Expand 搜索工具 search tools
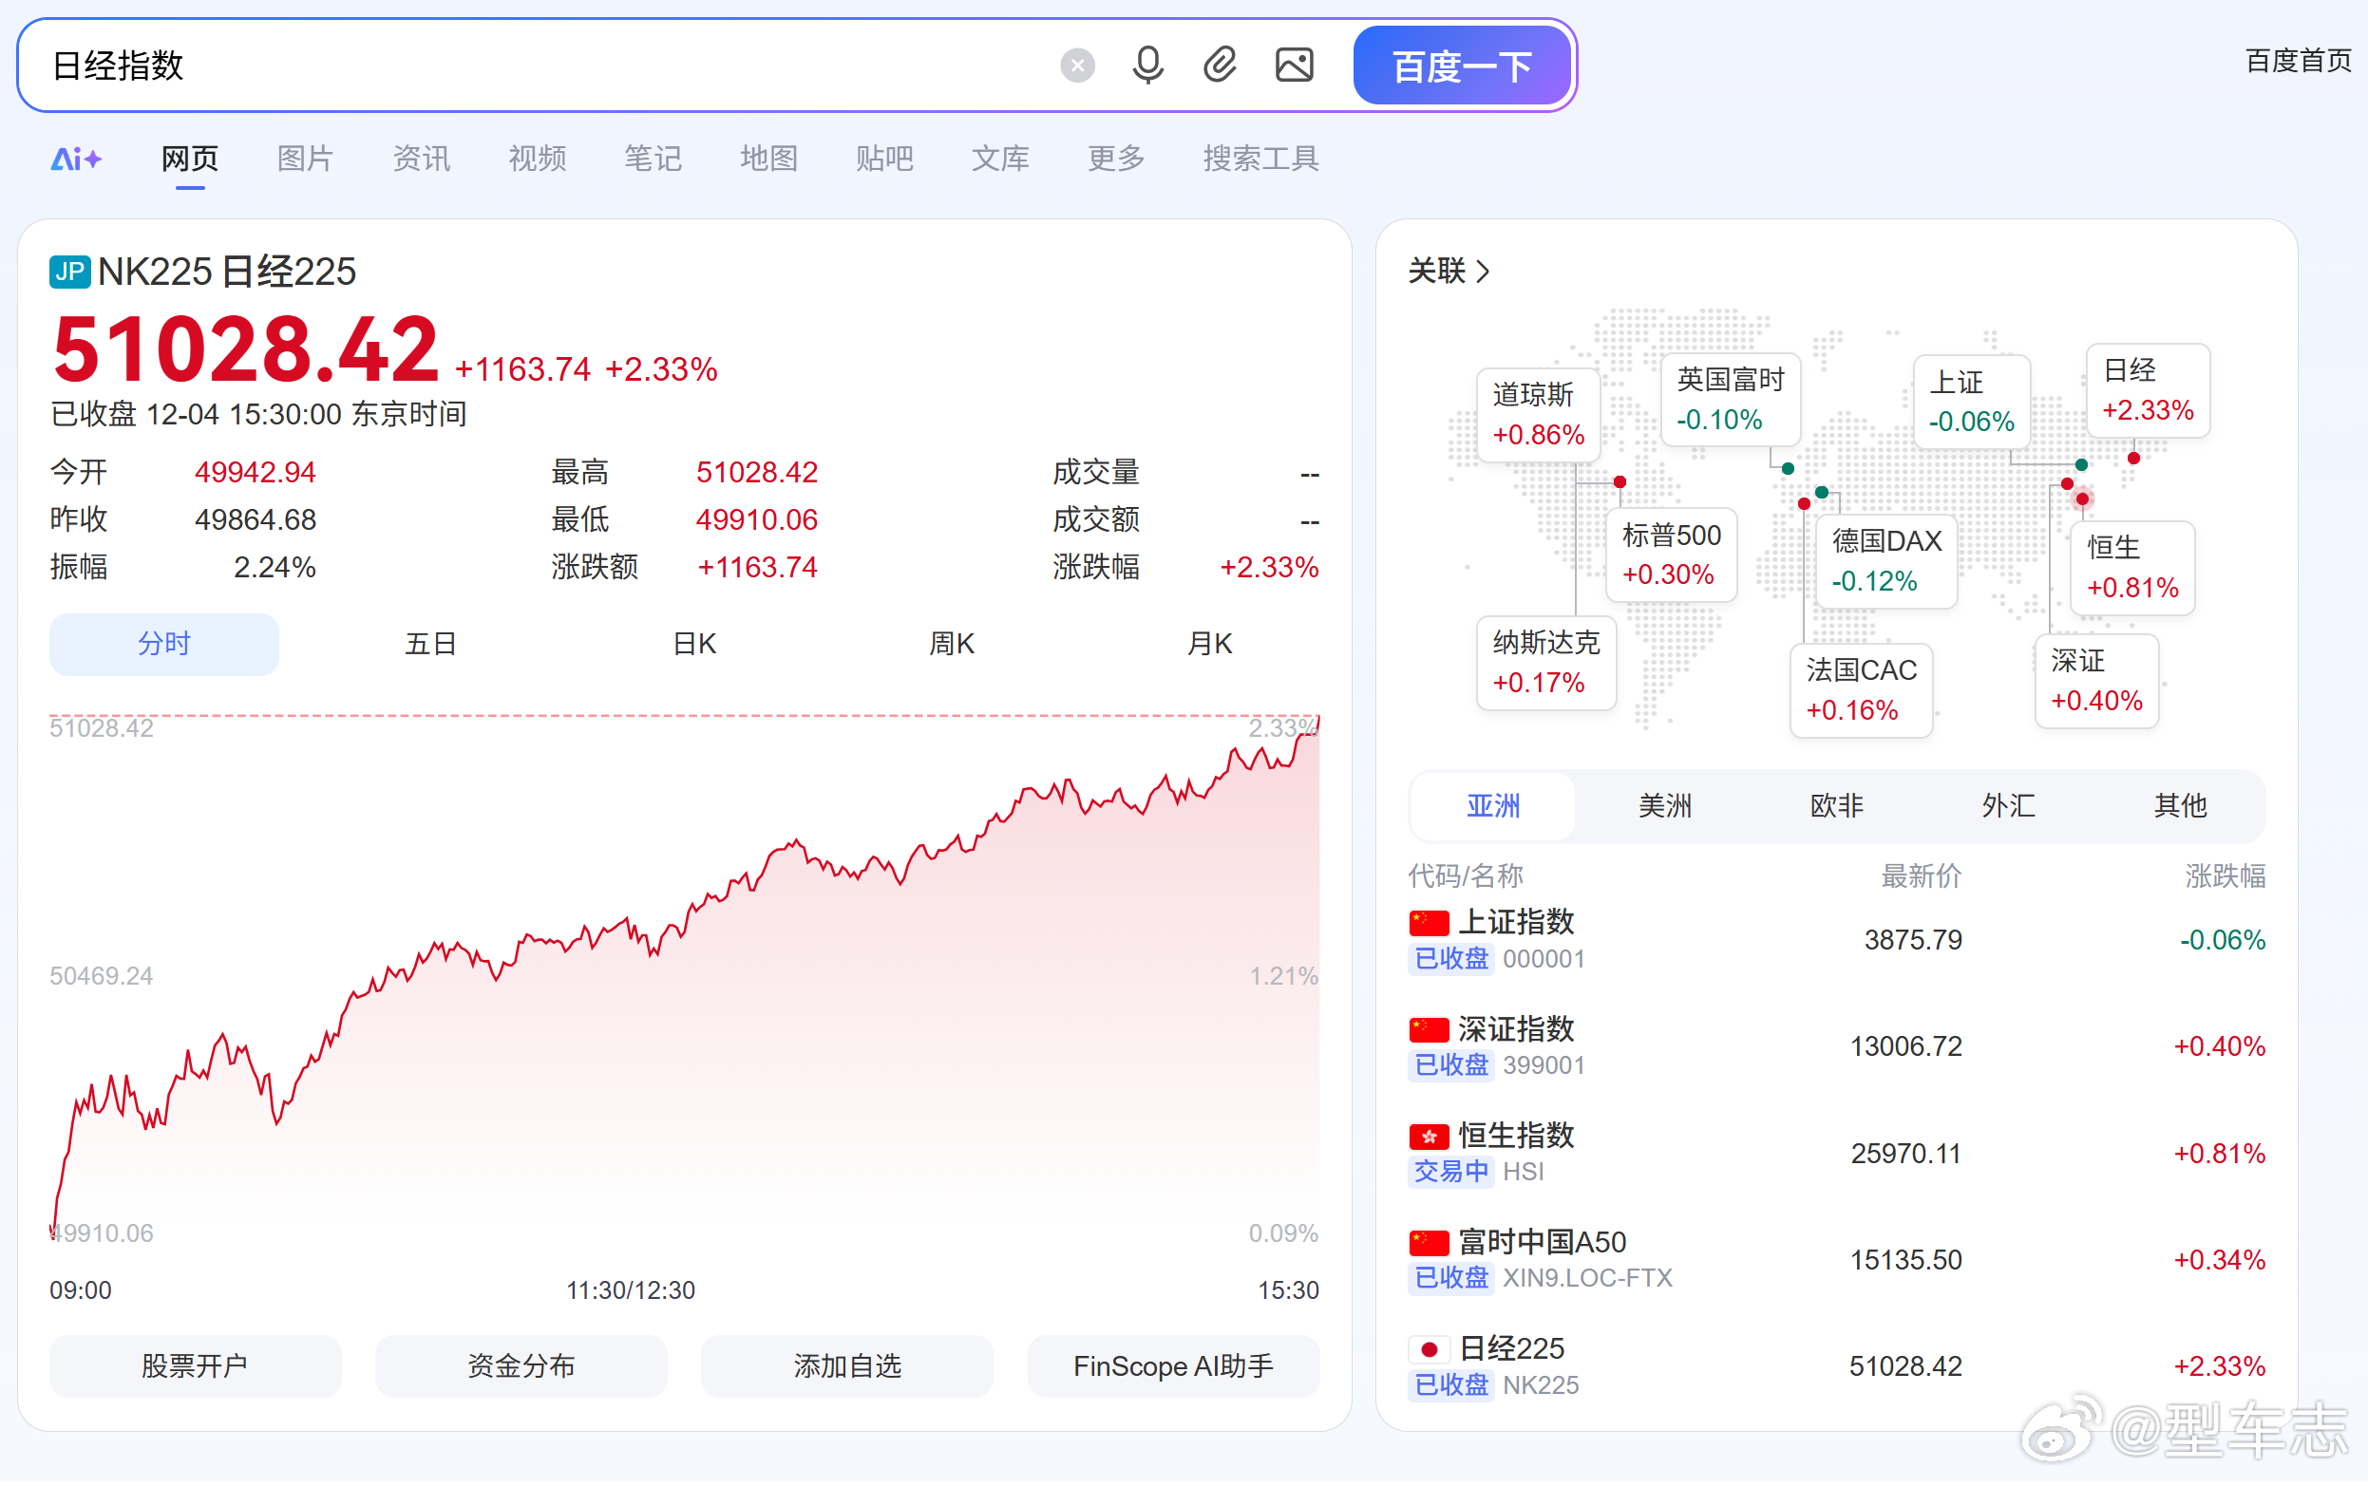This screenshot has width=2368, height=1486. pyautogui.click(x=1260, y=160)
